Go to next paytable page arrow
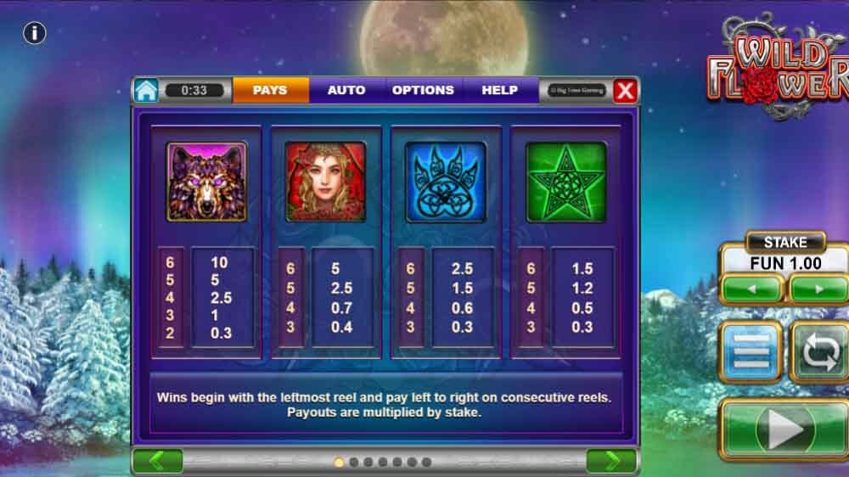The width and height of the screenshot is (849, 477). [x=611, y=462]
